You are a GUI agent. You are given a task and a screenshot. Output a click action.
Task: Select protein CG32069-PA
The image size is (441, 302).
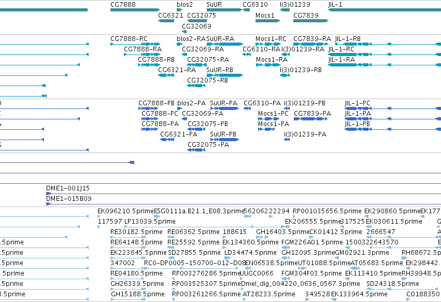pyautogui.click(x=184, y=119)
